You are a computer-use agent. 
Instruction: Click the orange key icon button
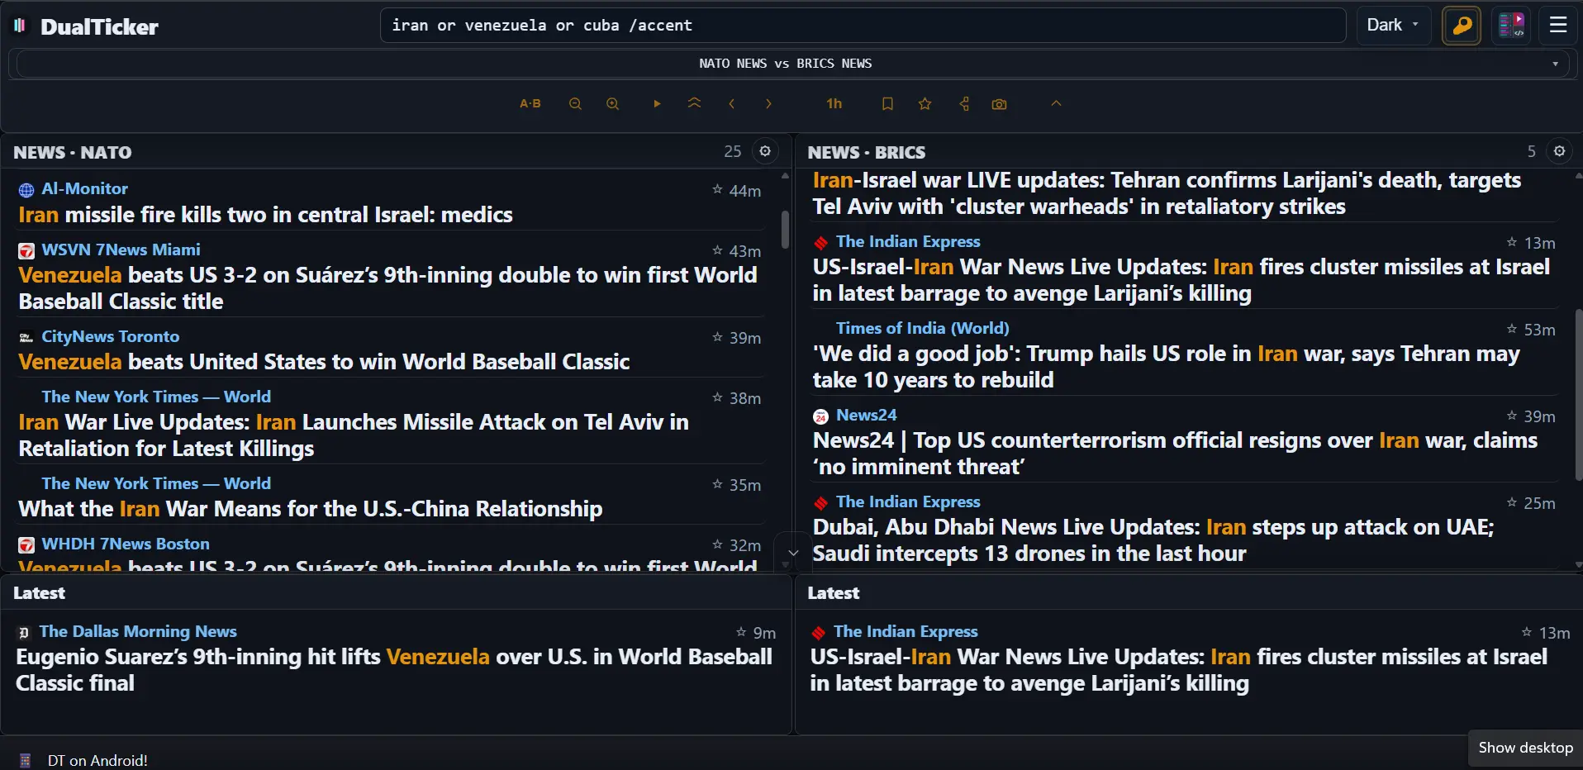(x=1462, y=26)
